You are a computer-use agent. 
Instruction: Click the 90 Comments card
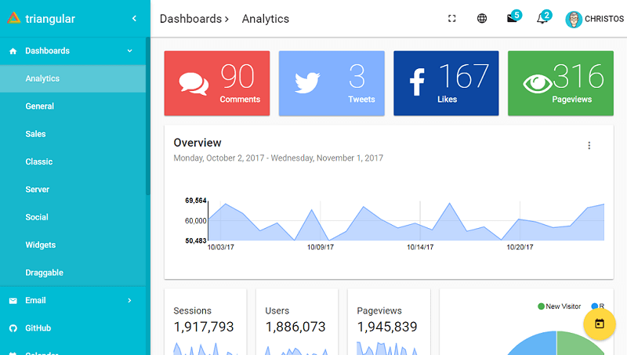[x=217, y=83]
